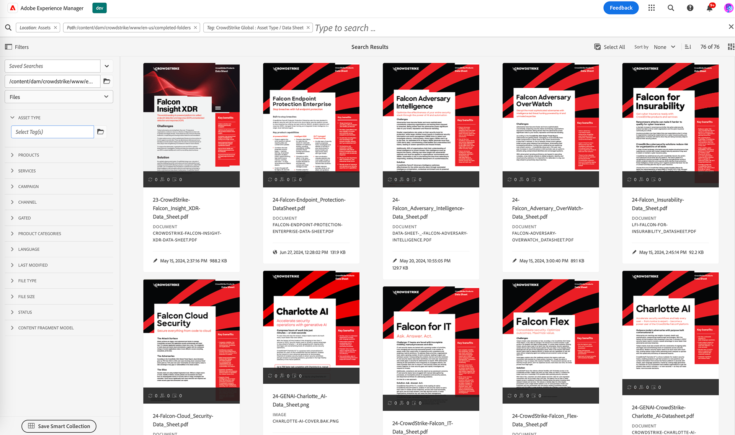The width and height of the screenshot is (735, 435).
Task: Check the Select All checkbox
Action: coord(597,47)
